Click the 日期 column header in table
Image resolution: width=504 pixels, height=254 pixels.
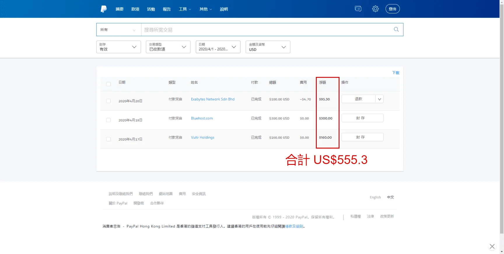pyautogui.click(x=122, y=82)
